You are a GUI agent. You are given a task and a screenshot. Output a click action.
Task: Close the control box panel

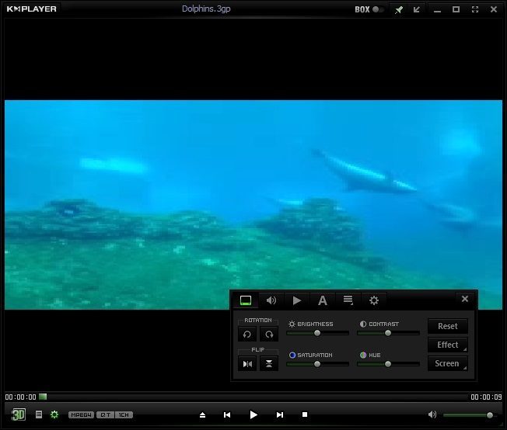[465, 299]
